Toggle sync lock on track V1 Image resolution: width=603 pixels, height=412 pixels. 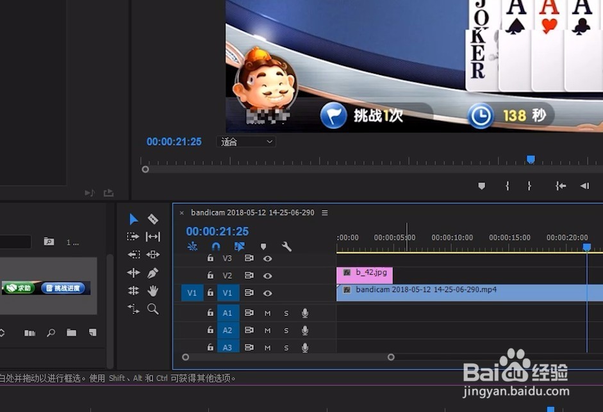pos(249,293)
